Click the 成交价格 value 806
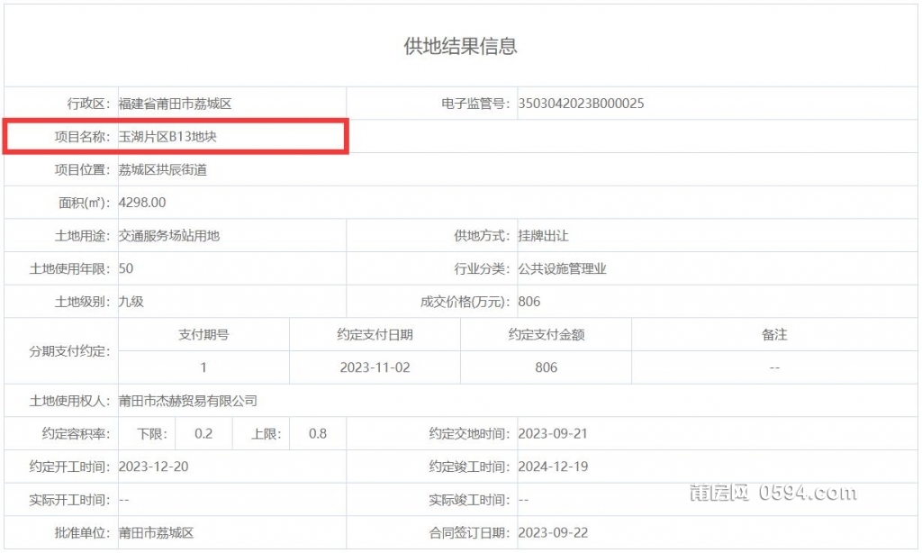922x553 pixels. coord(529,302)
